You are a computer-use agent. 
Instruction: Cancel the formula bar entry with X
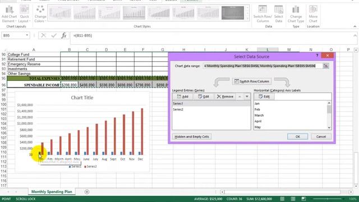(x=43, y=35)
